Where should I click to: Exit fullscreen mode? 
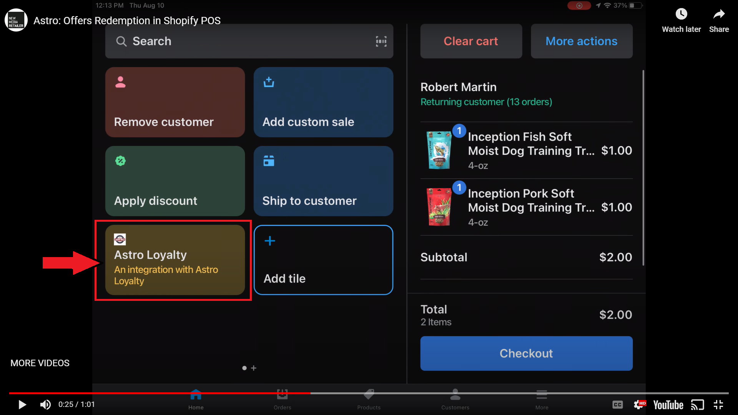(718, 405)
